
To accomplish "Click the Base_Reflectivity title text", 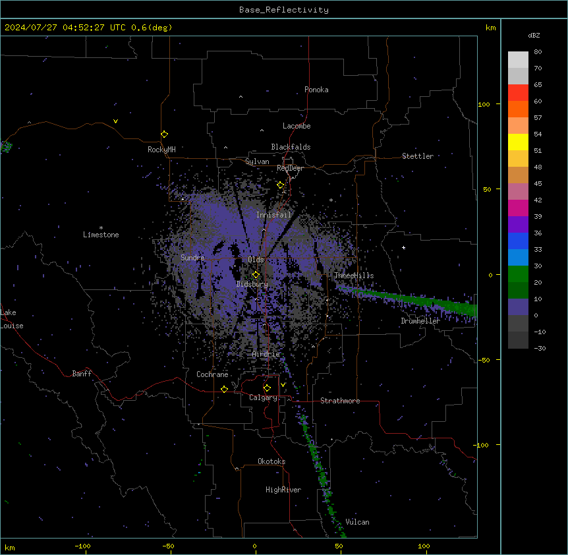I will coord(284,10).
